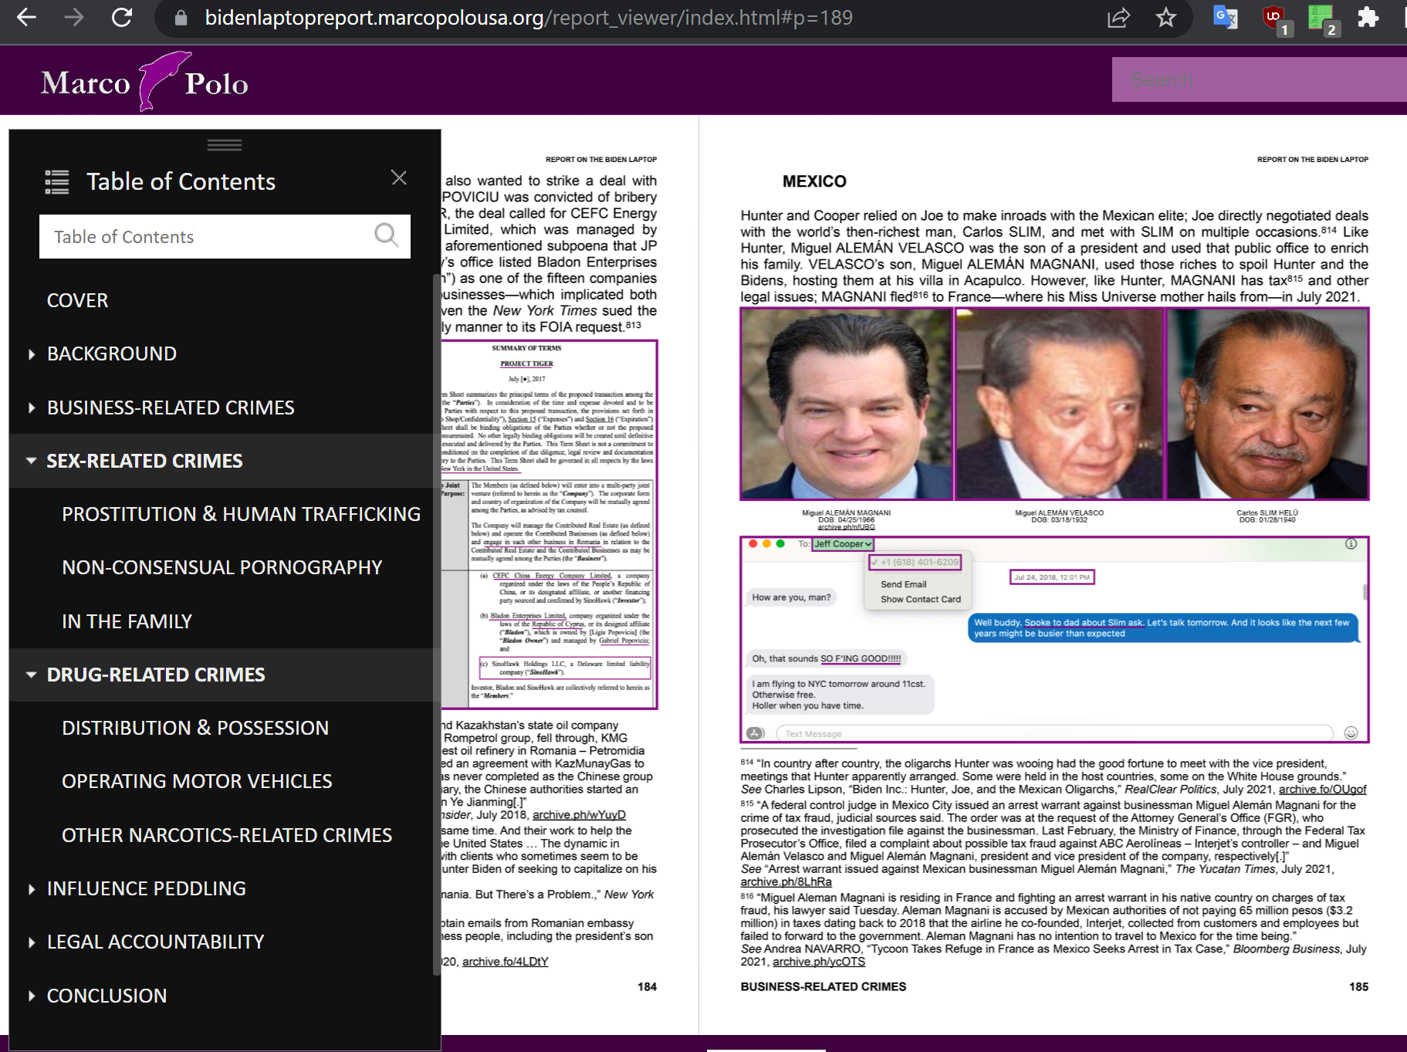Expand the BACKGROUND section
Screen dimensions: 1407x1052
click(32, 354)
